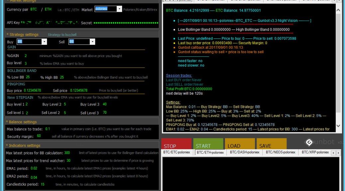The height and width of the screenshot is (191, 345).
Task: Expand the Sell strategy dropdown
Action: (x=92, y=41)
